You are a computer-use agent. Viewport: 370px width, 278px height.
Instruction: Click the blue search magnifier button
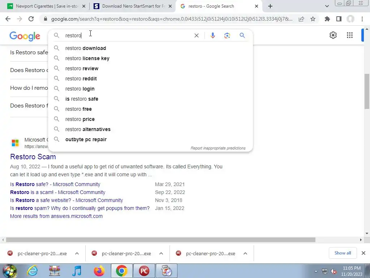pos(242,35)
